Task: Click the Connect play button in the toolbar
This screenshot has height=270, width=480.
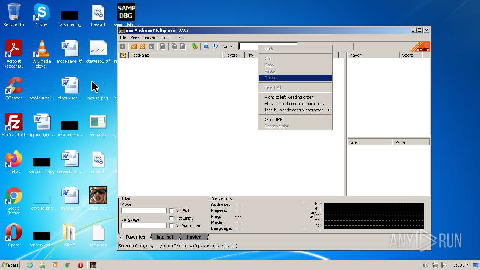Action: 122,46
